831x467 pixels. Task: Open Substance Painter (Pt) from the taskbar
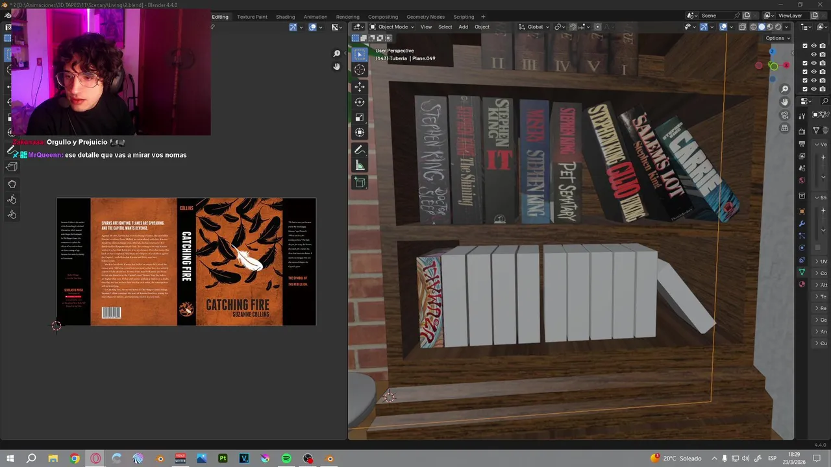tap(223, 459)
